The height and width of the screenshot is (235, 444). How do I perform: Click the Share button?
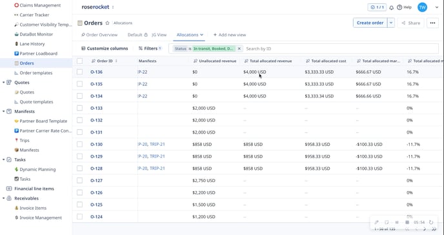coord(410,23)
